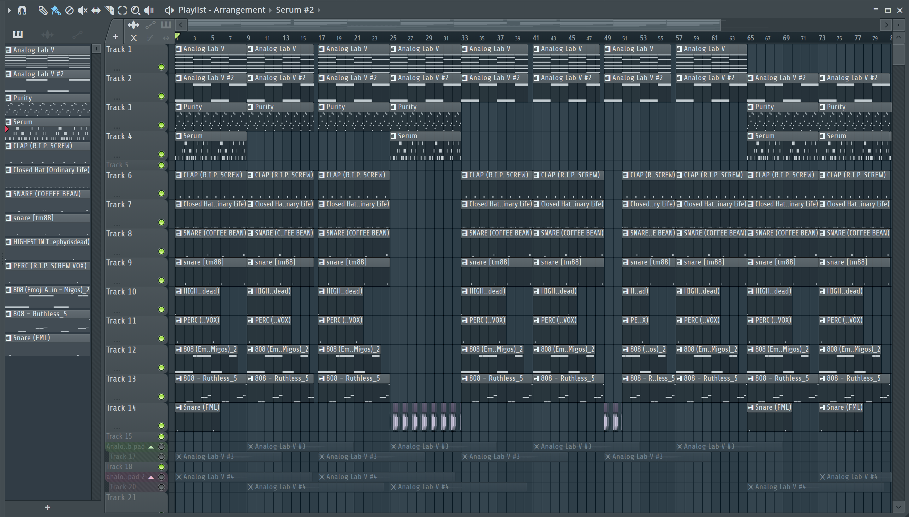This screenshot has width=909, height=517.
Task: Click bar 33 on the timeline ruler
Action: 465,38
